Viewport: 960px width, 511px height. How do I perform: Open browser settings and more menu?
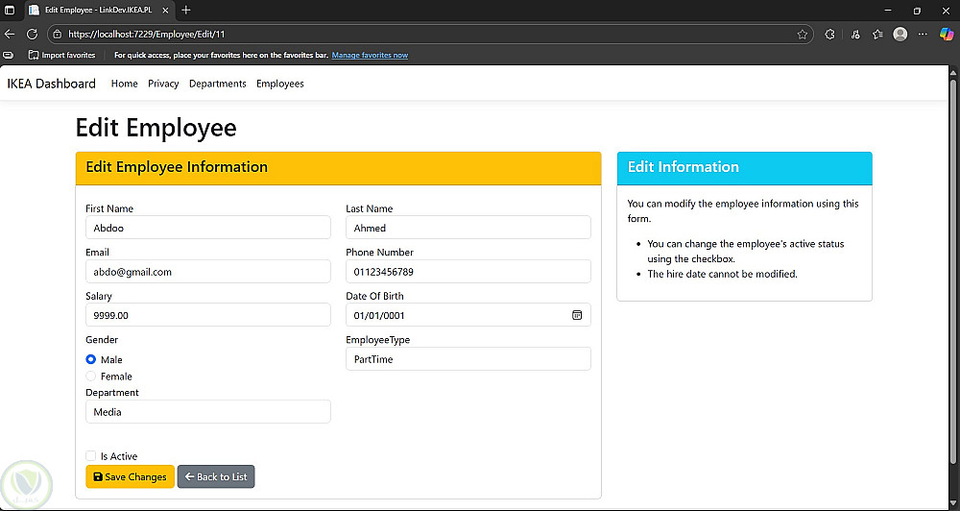point(923,35)
